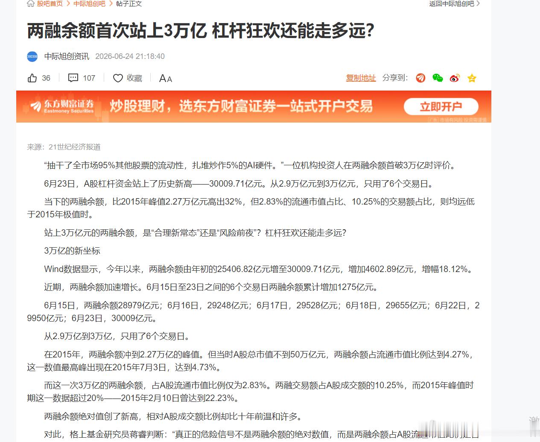Click 分享到: label
The image size is (540, 442).
tap(395, 78)
